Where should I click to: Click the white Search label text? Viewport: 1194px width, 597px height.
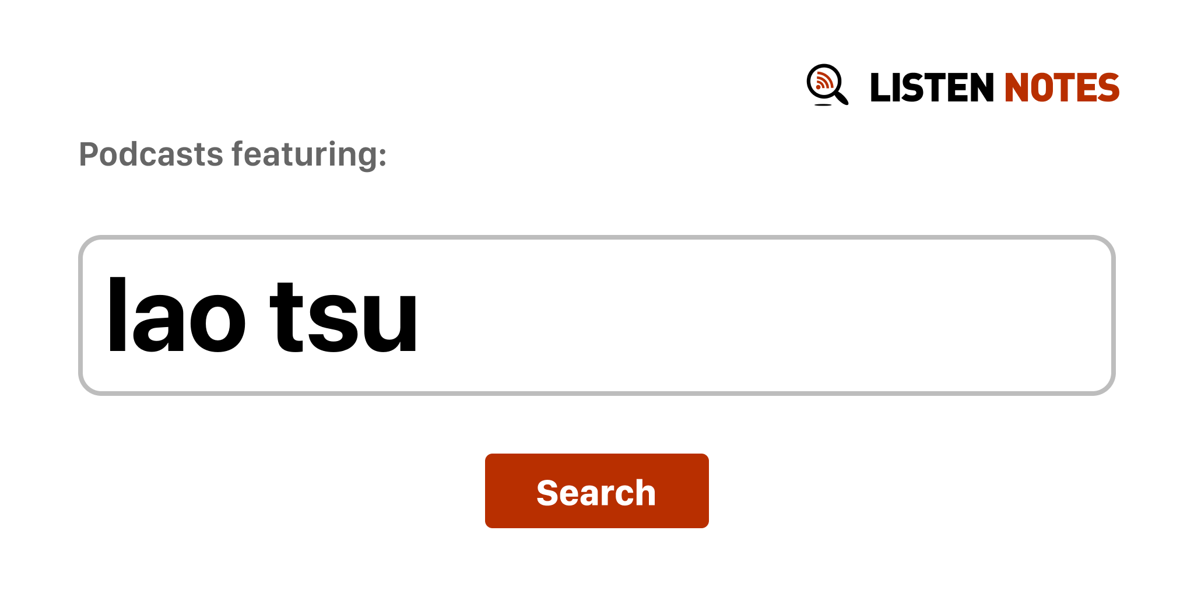[x=596, y=493]
